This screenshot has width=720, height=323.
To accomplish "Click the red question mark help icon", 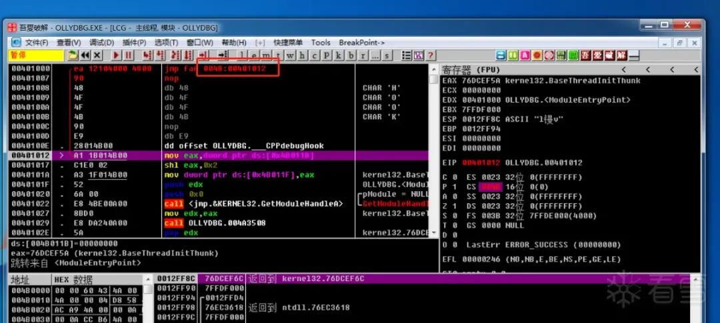I will point(430,55).
